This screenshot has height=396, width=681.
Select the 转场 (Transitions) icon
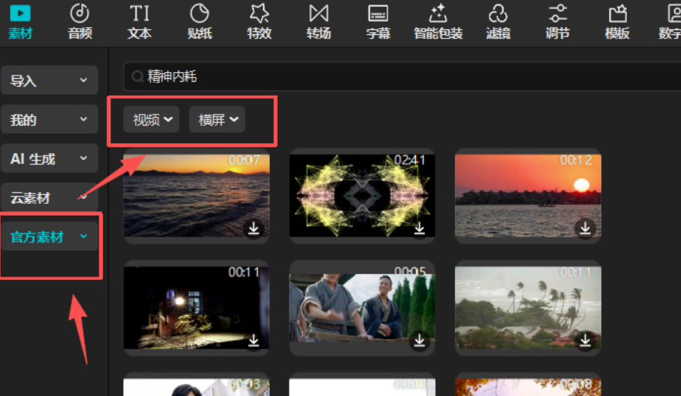click(319, 13)
